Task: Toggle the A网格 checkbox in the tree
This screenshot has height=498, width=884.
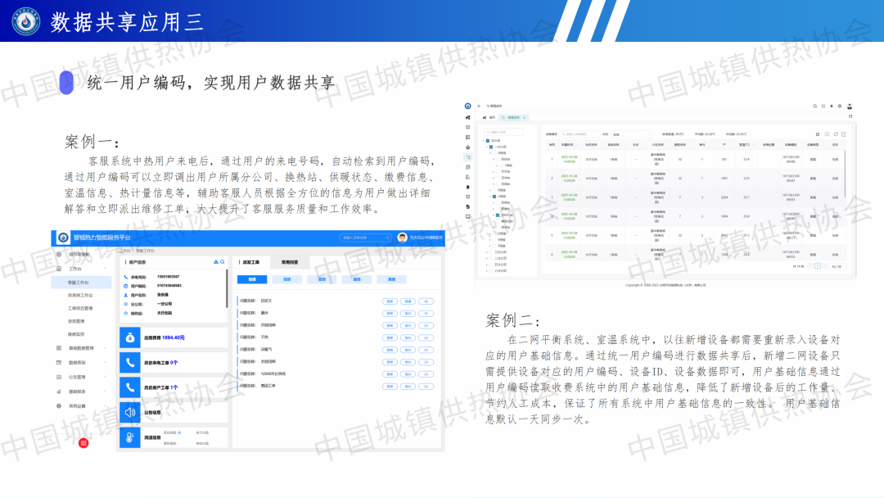Action: pos(494,152)
